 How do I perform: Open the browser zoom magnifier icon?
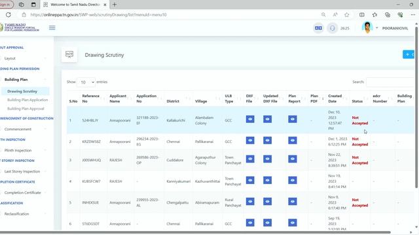click(x=323, y=14)
